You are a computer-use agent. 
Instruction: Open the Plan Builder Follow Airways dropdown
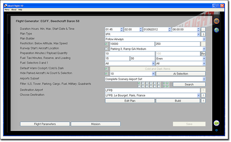204,39
